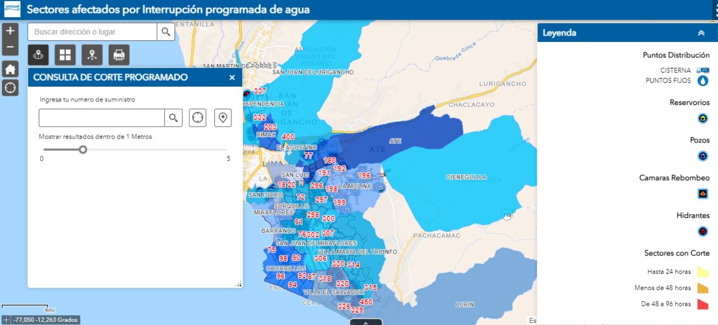The height and width of the screenshot is (325, 718).
Task: Click the search-radius slider handle
Action: point(83,150)
